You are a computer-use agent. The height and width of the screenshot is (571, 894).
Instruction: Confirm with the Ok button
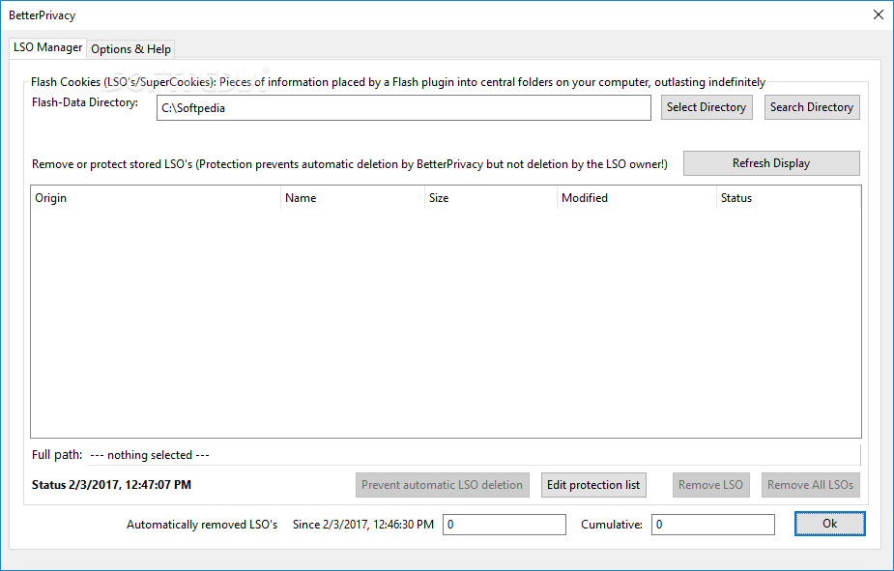pyautogui.click(x=829, y=523)
